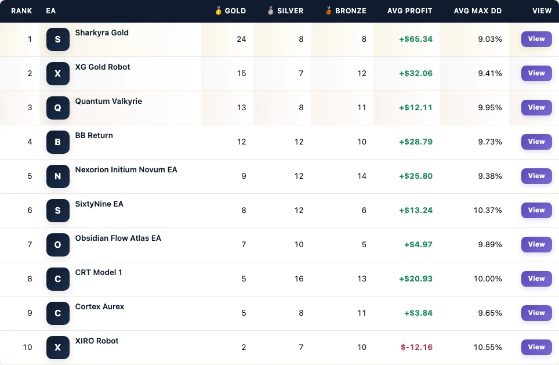The height and width of the screenshot is (365, 559).
Task: Click the 10.37% drawdown for SixtyNine EA
Action: (x=488, y=211)
